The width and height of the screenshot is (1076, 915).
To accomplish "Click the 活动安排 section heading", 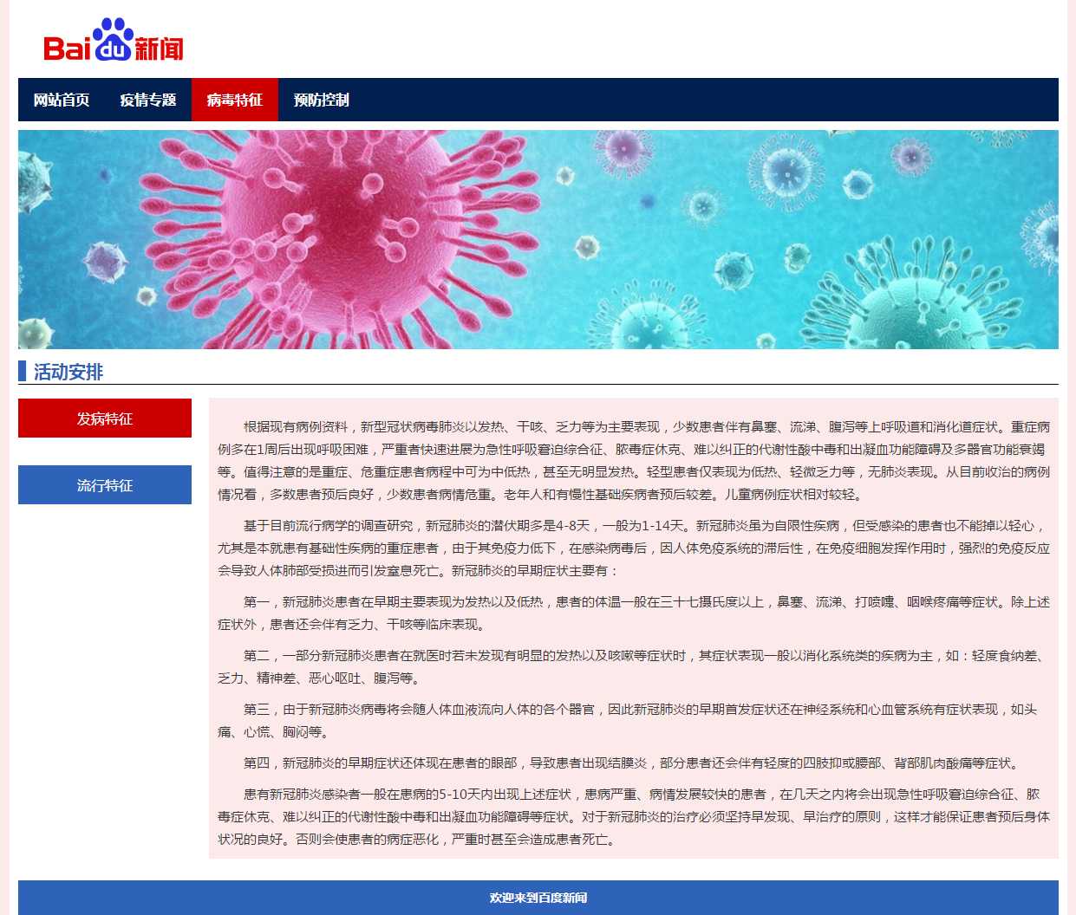I will click(x=68, y=372).
